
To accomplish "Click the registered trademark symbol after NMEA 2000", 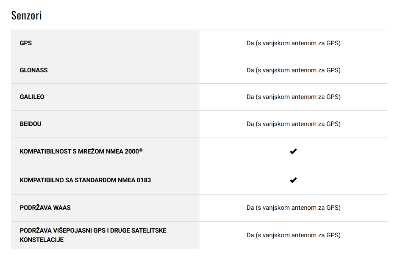I will (141, 150).
